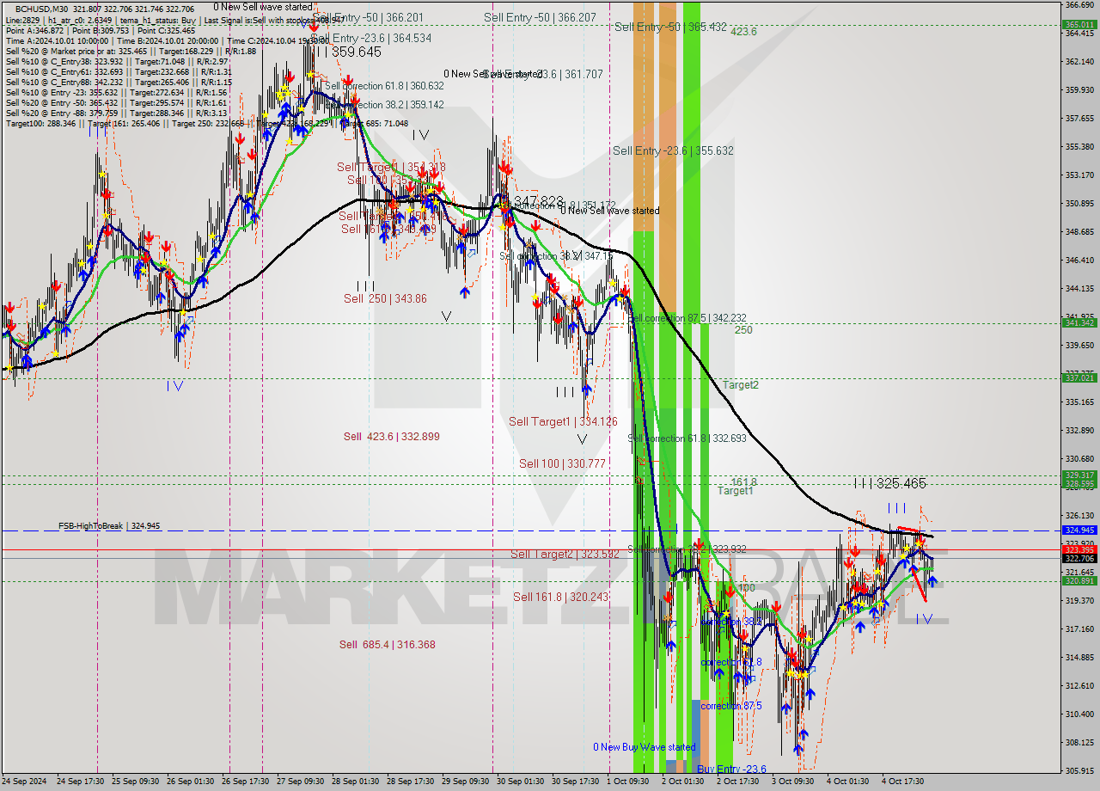Click 'Sell Entry -23.6 | 355.632' label
The height and width of the screenshot is (791, 1100).
tap(673, 151)
